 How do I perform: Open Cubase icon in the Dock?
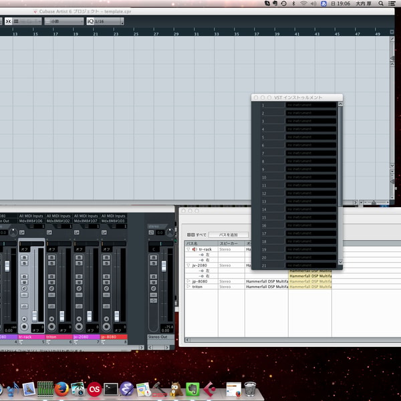209,389
